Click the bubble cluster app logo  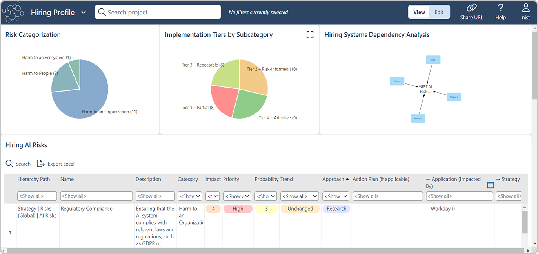(x=13, y=12)
